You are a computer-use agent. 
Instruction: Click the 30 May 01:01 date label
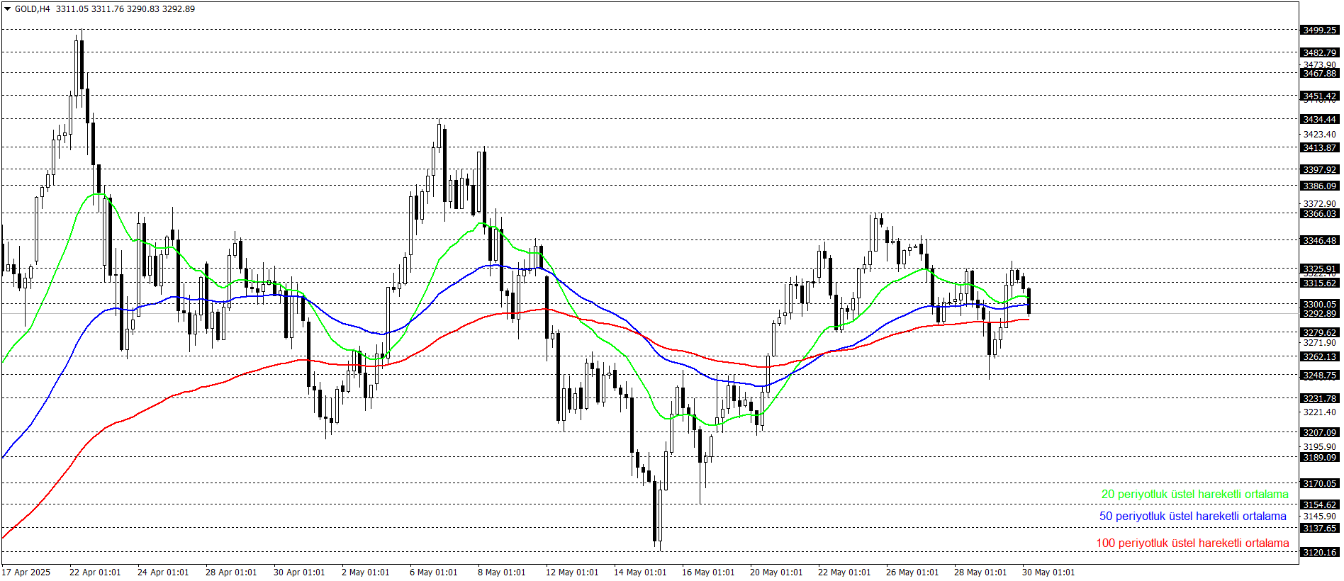tap(1048, 572)
